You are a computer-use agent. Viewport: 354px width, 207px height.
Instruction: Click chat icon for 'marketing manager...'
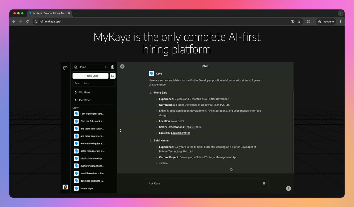[x=76, y=166]
